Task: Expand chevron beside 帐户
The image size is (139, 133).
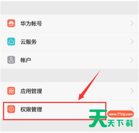Action: (x=132, y=60)
